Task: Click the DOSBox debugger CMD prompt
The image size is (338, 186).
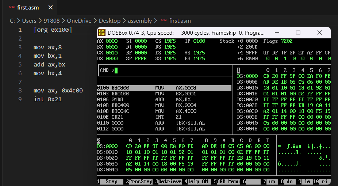Action: click(165, 70)
